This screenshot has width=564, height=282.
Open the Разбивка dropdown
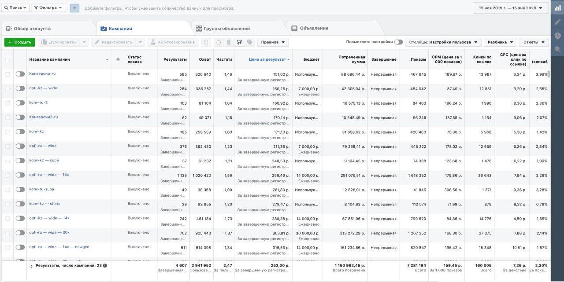[500, 42]
